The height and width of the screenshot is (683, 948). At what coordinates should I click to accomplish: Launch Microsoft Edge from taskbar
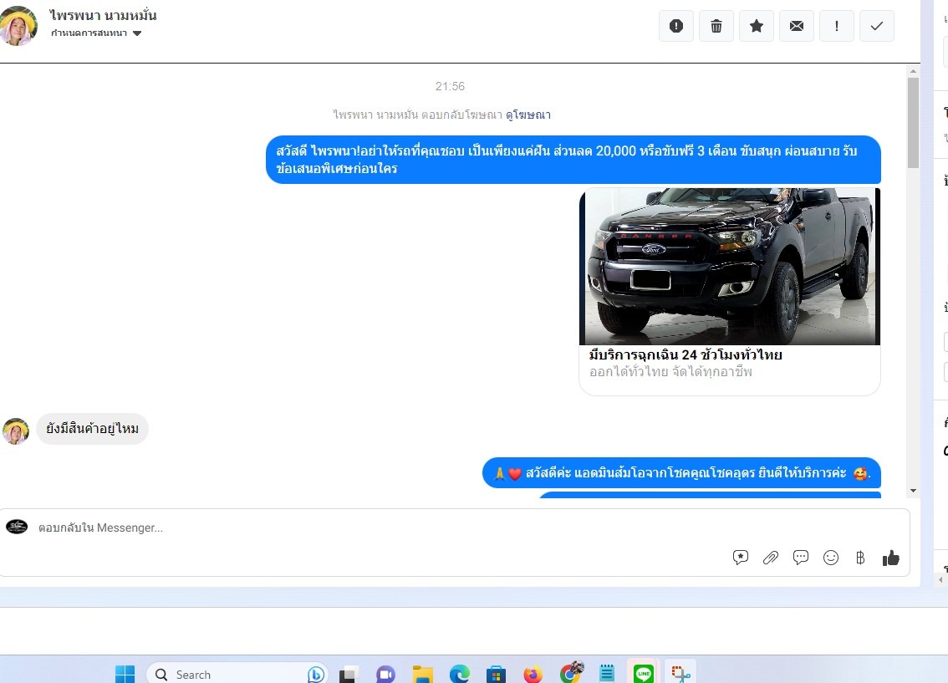tap(460, 674)
